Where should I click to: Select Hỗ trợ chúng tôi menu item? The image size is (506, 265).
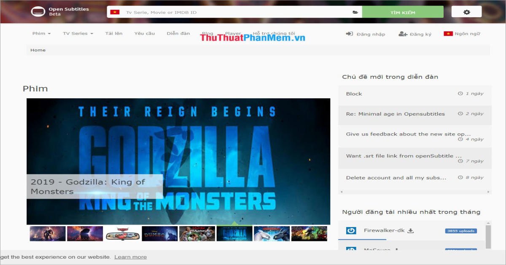pyautogui.click(x=274, y=33)
